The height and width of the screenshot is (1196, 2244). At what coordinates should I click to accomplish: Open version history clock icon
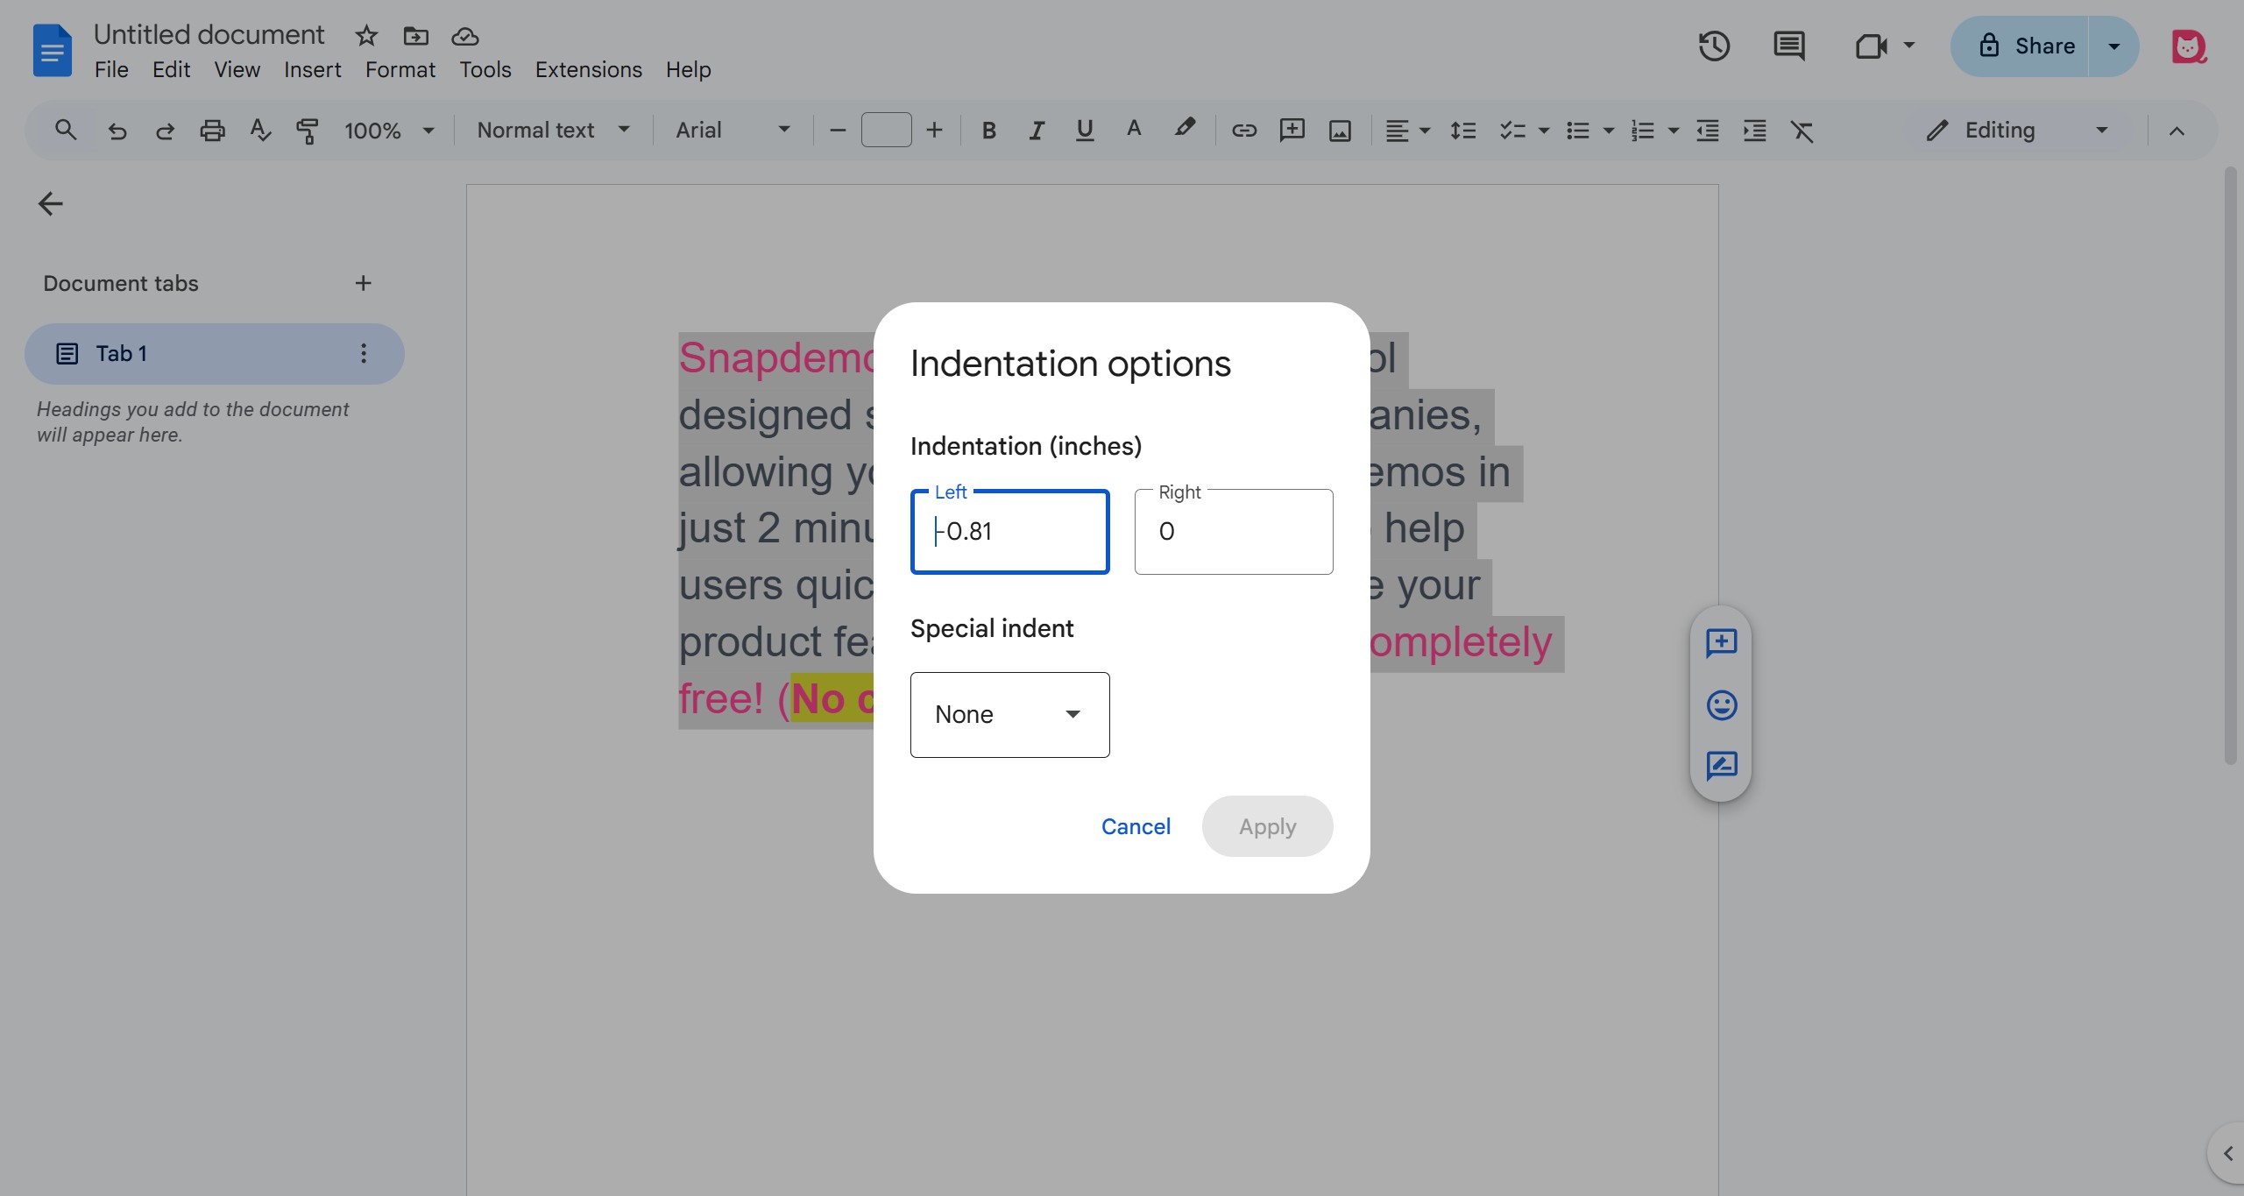pyautogui.click(x=1714, y=46)
